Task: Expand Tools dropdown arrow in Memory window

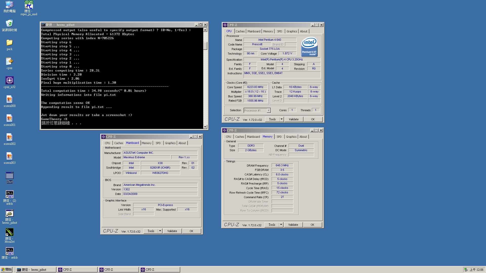Action: 281,225
